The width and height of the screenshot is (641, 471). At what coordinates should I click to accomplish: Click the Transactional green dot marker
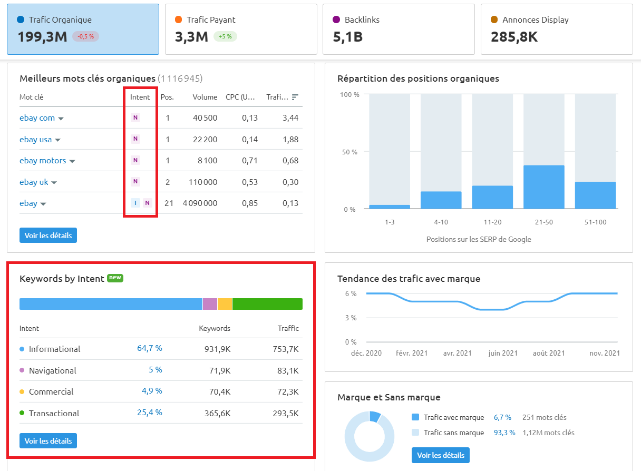23,413
